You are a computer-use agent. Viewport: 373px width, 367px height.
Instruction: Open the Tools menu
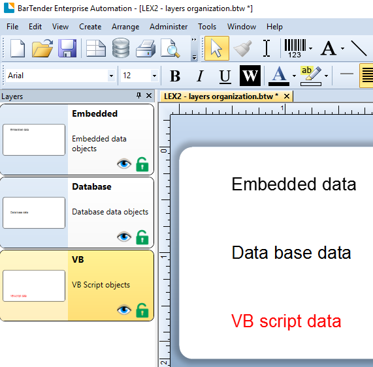click(207, 27)
